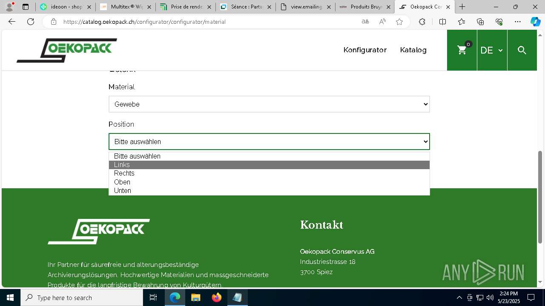
Task: Close the 'ideoon - shop' tab
Action: click(x=89, y=7)
